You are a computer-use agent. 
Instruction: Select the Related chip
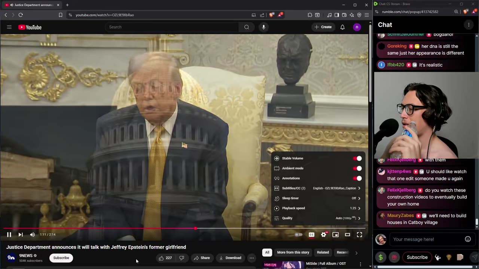click(x=323, y=253)
